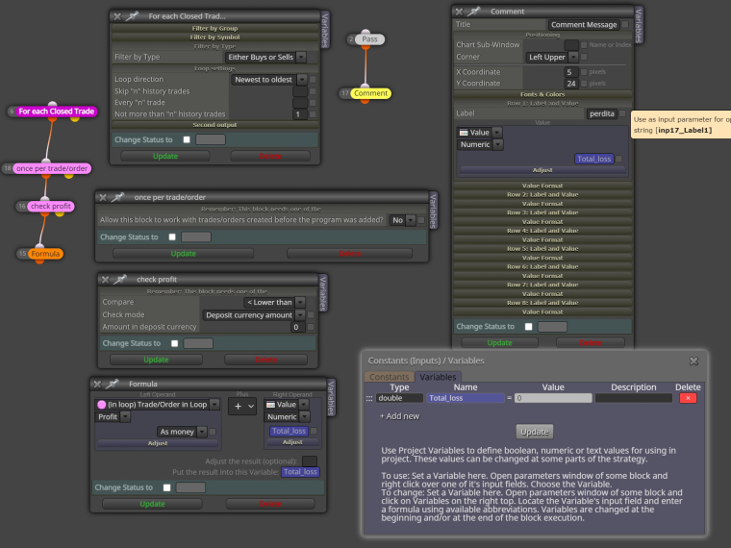
Task: Toggle Change Status checkbox in check profit panel
Action: [x=175, y=343]
